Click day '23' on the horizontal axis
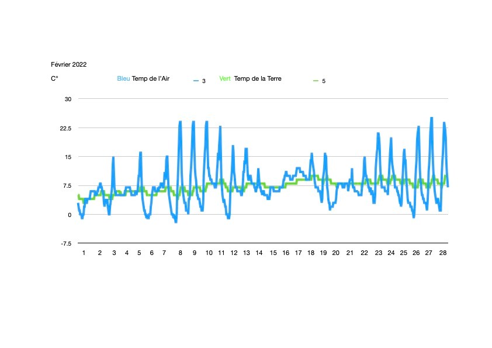 [379, 253]
